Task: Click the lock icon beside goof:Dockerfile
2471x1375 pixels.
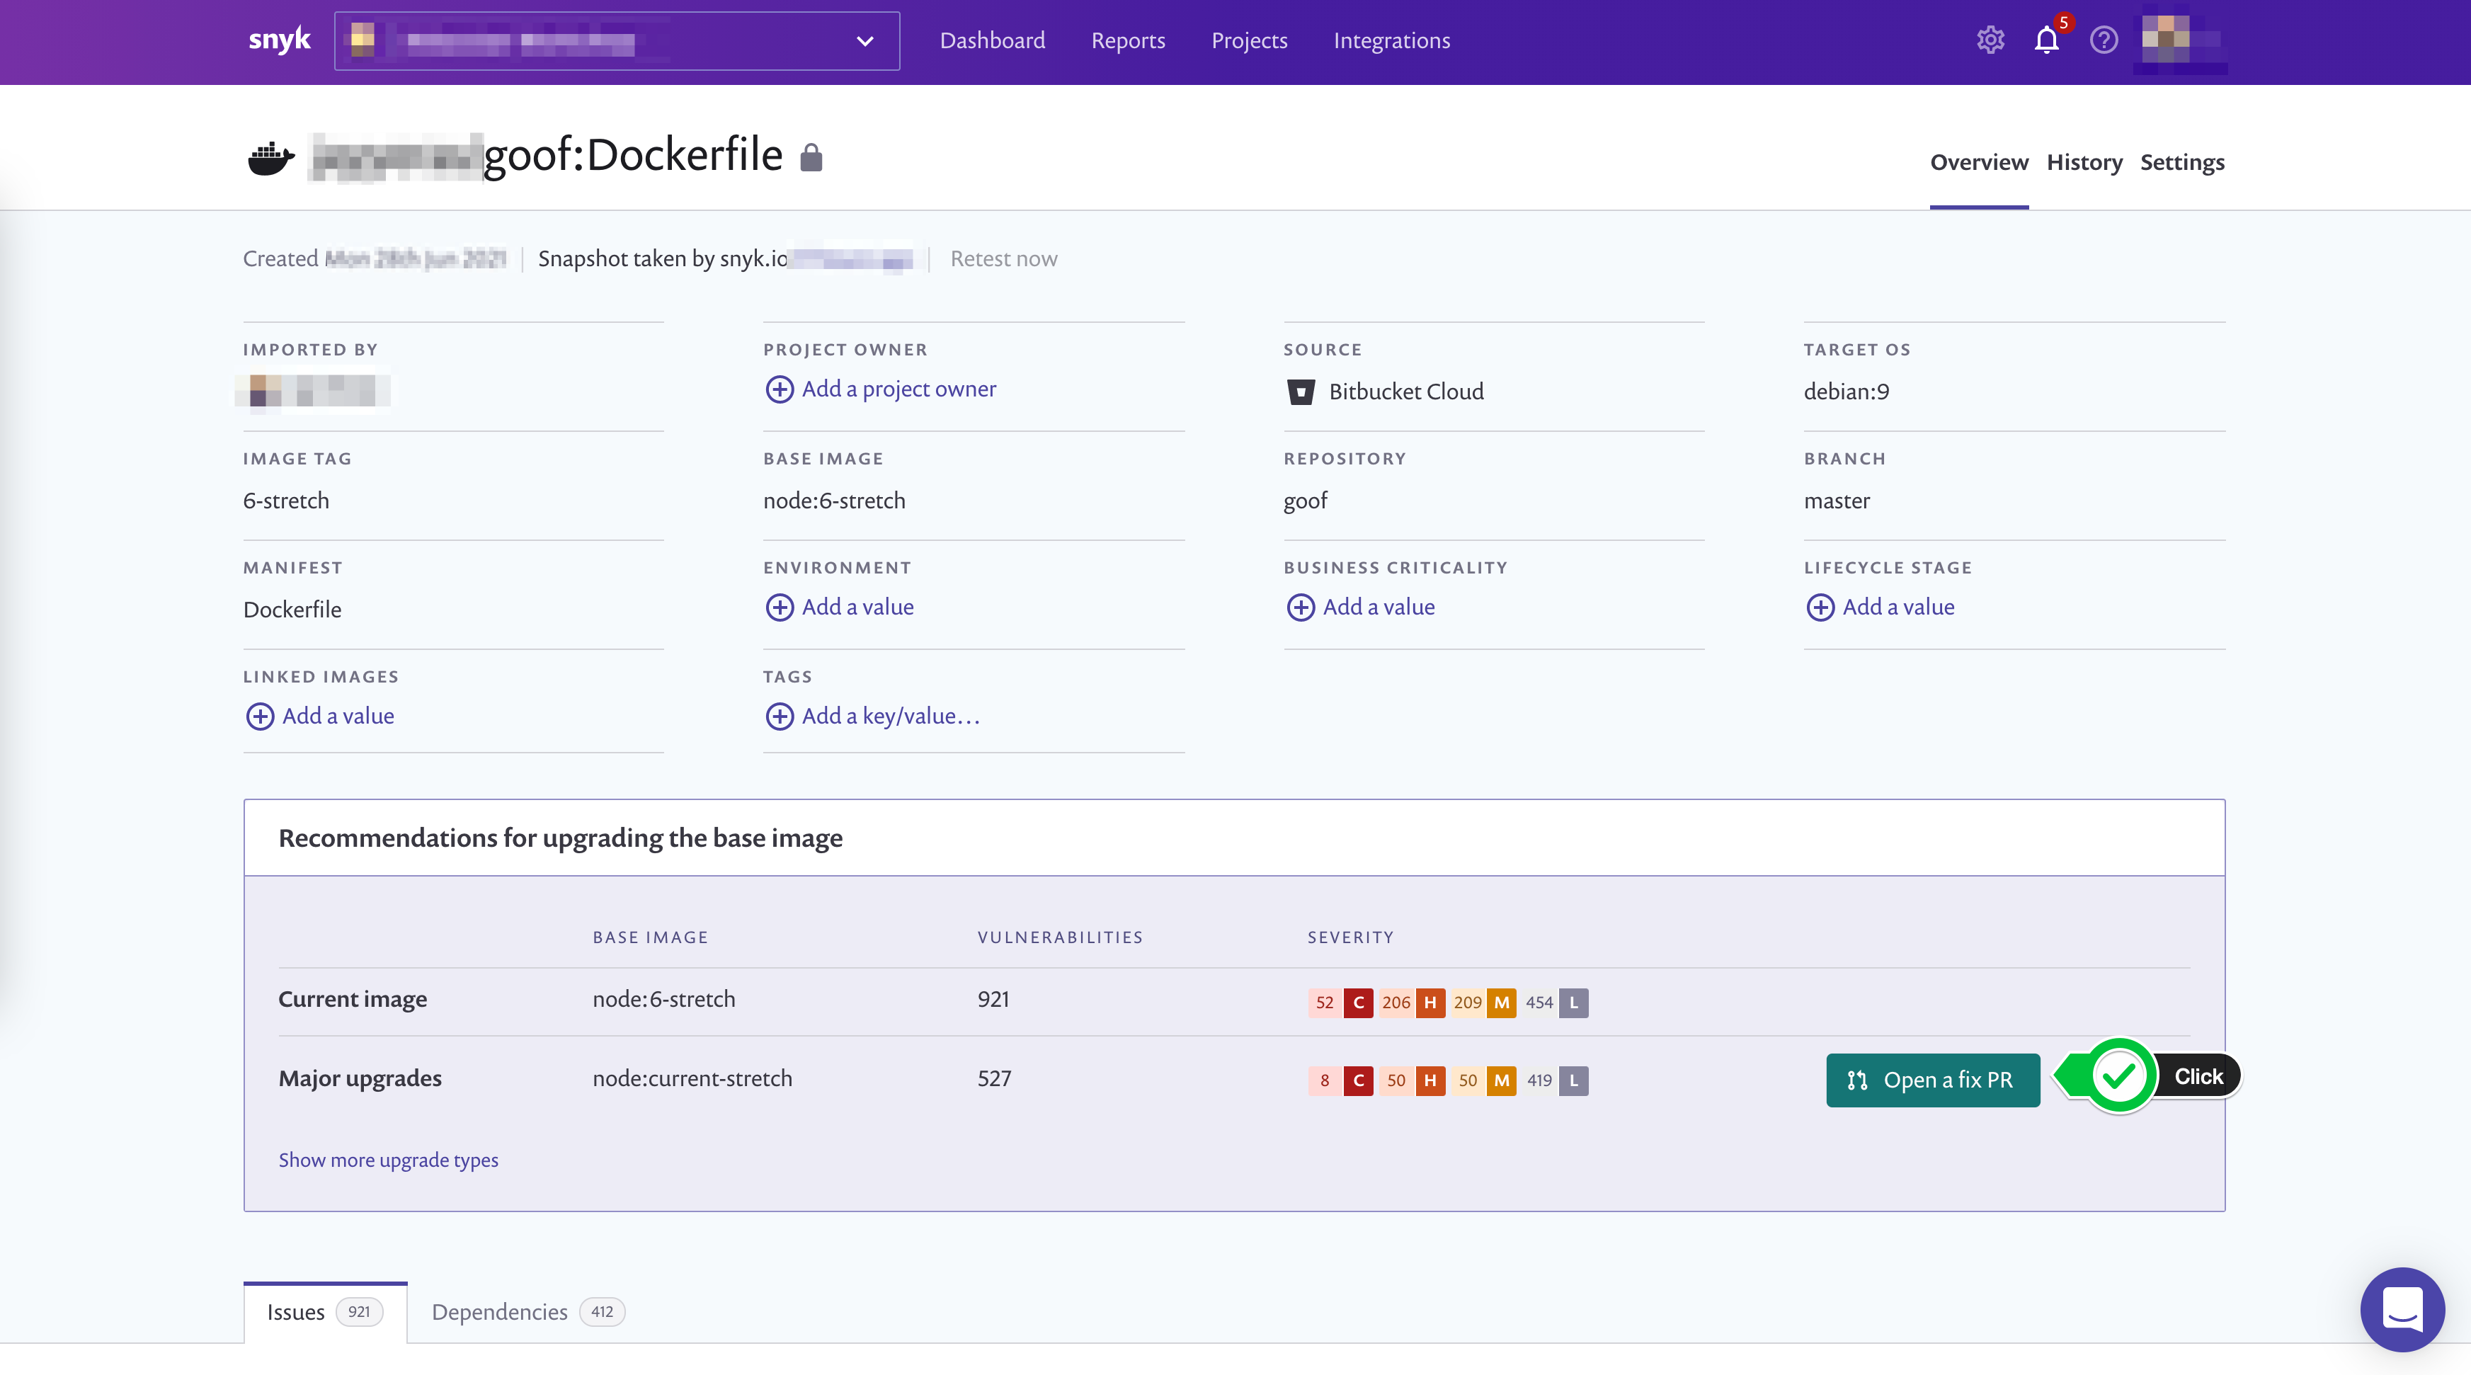Action: click(811, 157)
